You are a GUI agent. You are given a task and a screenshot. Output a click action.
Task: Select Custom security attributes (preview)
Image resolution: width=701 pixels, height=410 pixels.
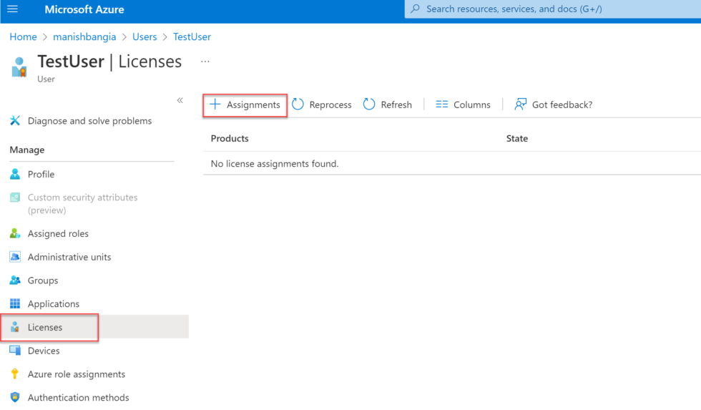(83, 203)
